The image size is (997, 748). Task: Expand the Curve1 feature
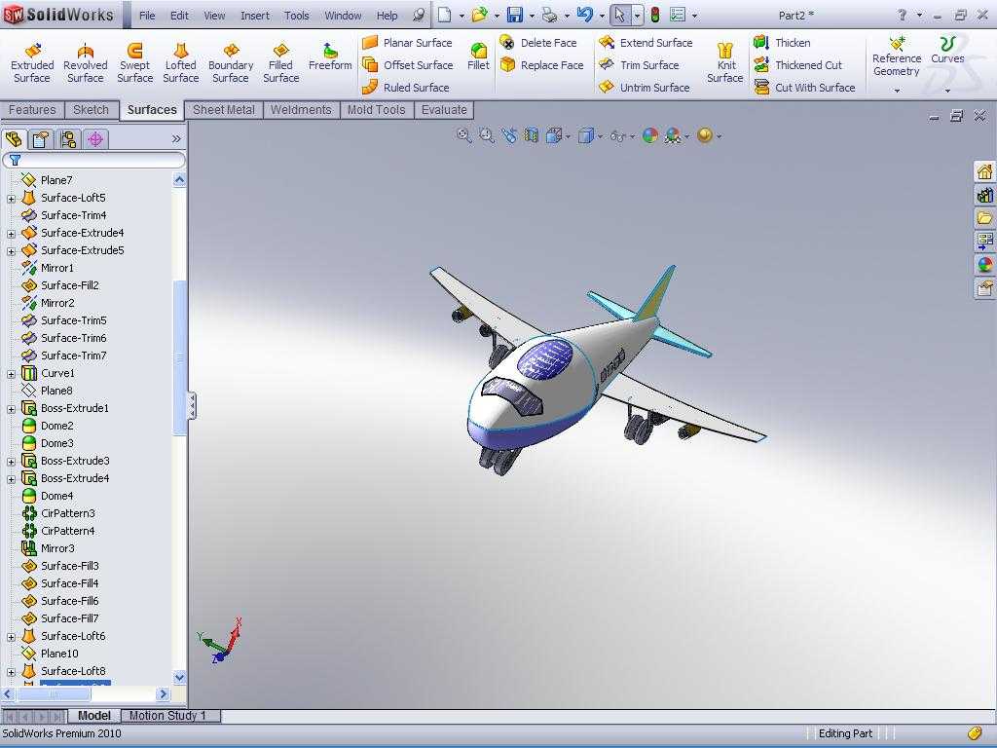pyautogui.click(x=11, y=374)
